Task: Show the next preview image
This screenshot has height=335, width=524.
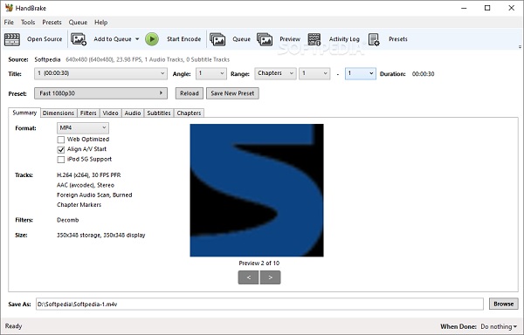Action: point(271,277)
